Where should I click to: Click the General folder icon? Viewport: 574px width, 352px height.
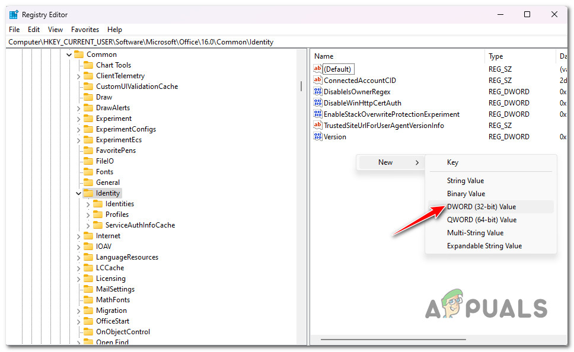[x=88, y=182]
